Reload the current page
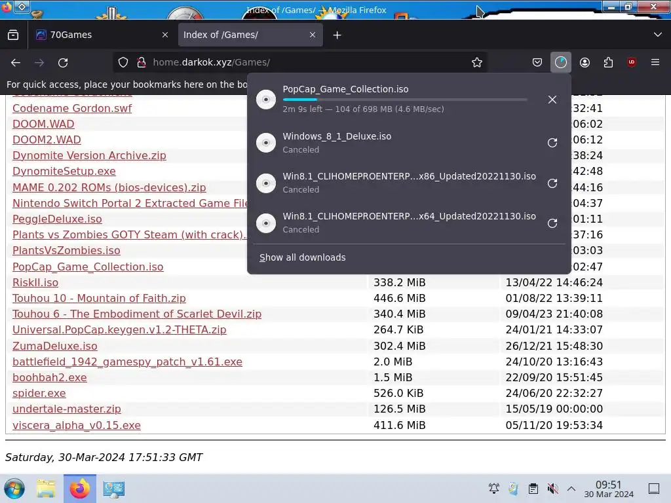Viewport: 671px width, 503px height. pyautogui.click(x=63, y=62)
